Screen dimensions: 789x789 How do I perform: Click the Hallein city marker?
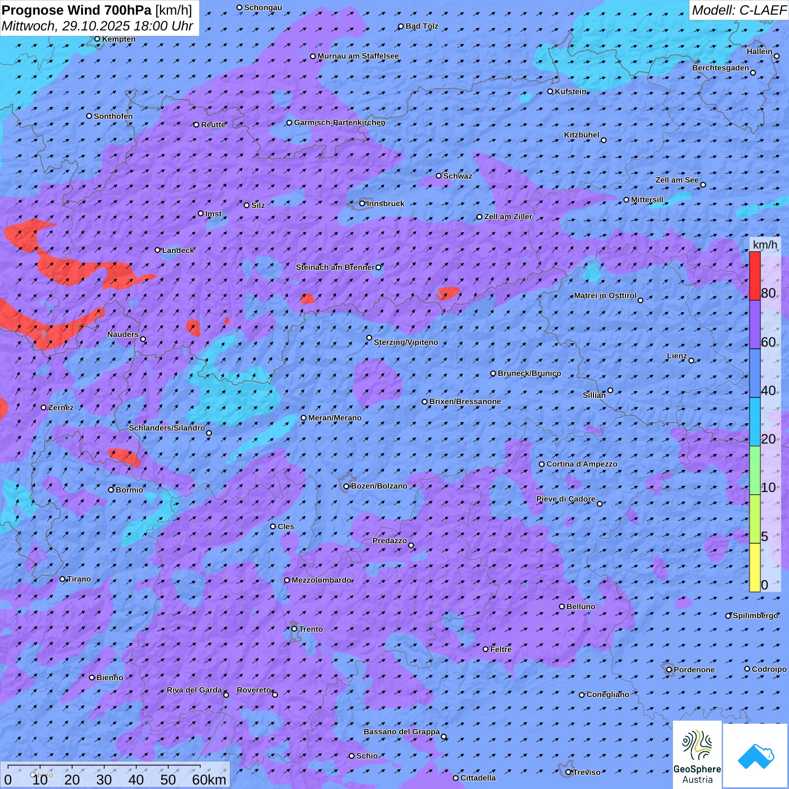coord(777,56)
